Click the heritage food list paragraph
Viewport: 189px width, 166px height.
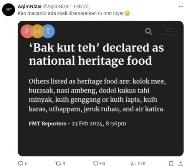point(97,95)
